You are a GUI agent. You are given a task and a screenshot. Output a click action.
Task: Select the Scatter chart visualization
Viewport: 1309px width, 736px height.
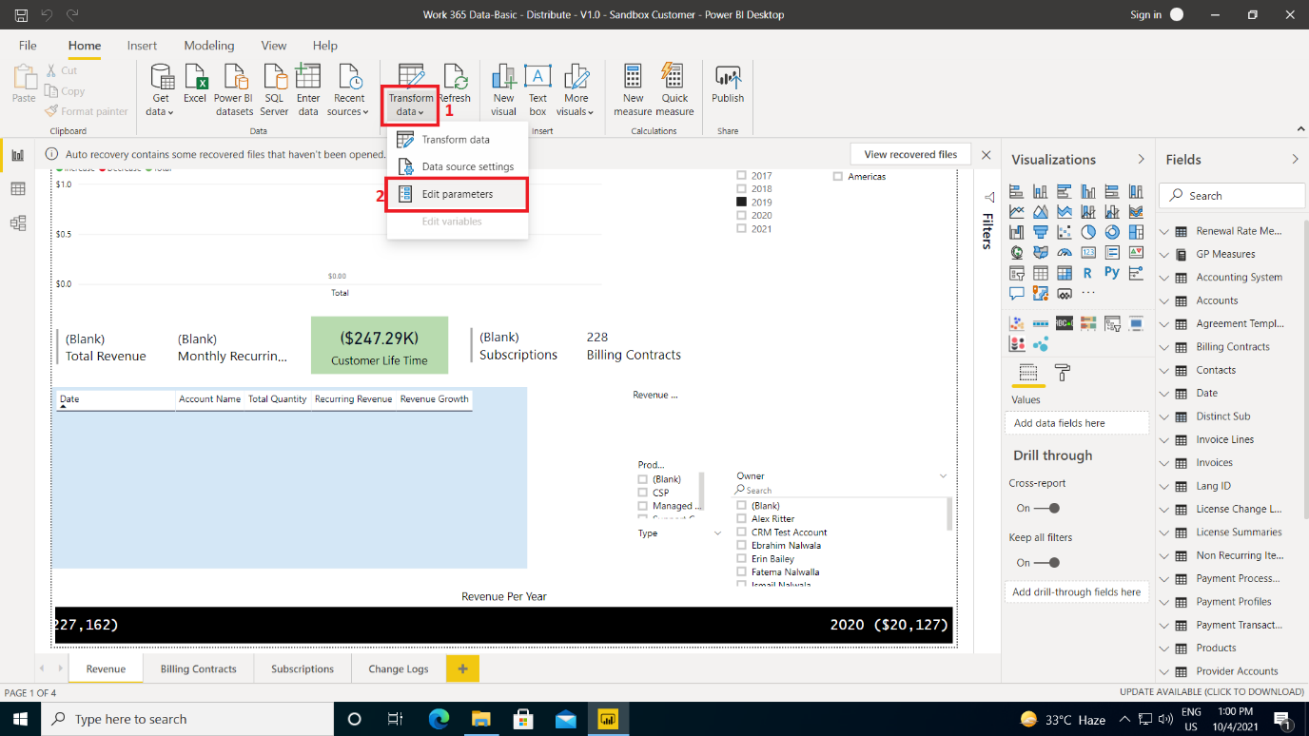(x=1065, y=231)
